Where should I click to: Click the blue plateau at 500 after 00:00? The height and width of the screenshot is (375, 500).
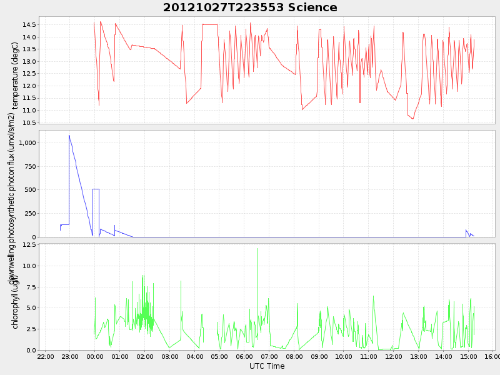[96, 189]
